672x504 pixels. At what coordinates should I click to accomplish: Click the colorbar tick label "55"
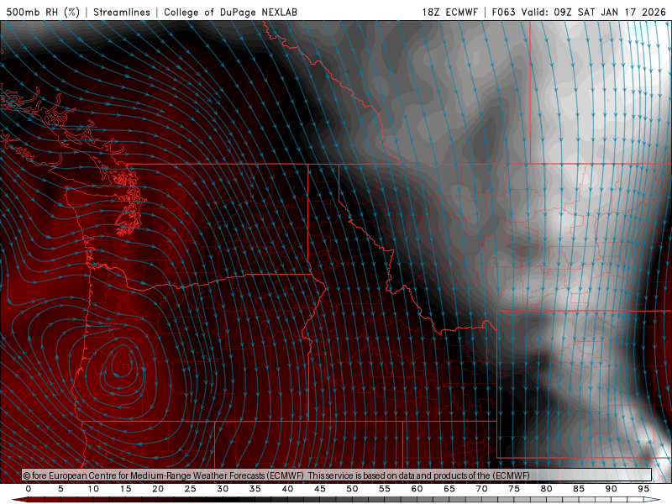(x=385, y=489)
